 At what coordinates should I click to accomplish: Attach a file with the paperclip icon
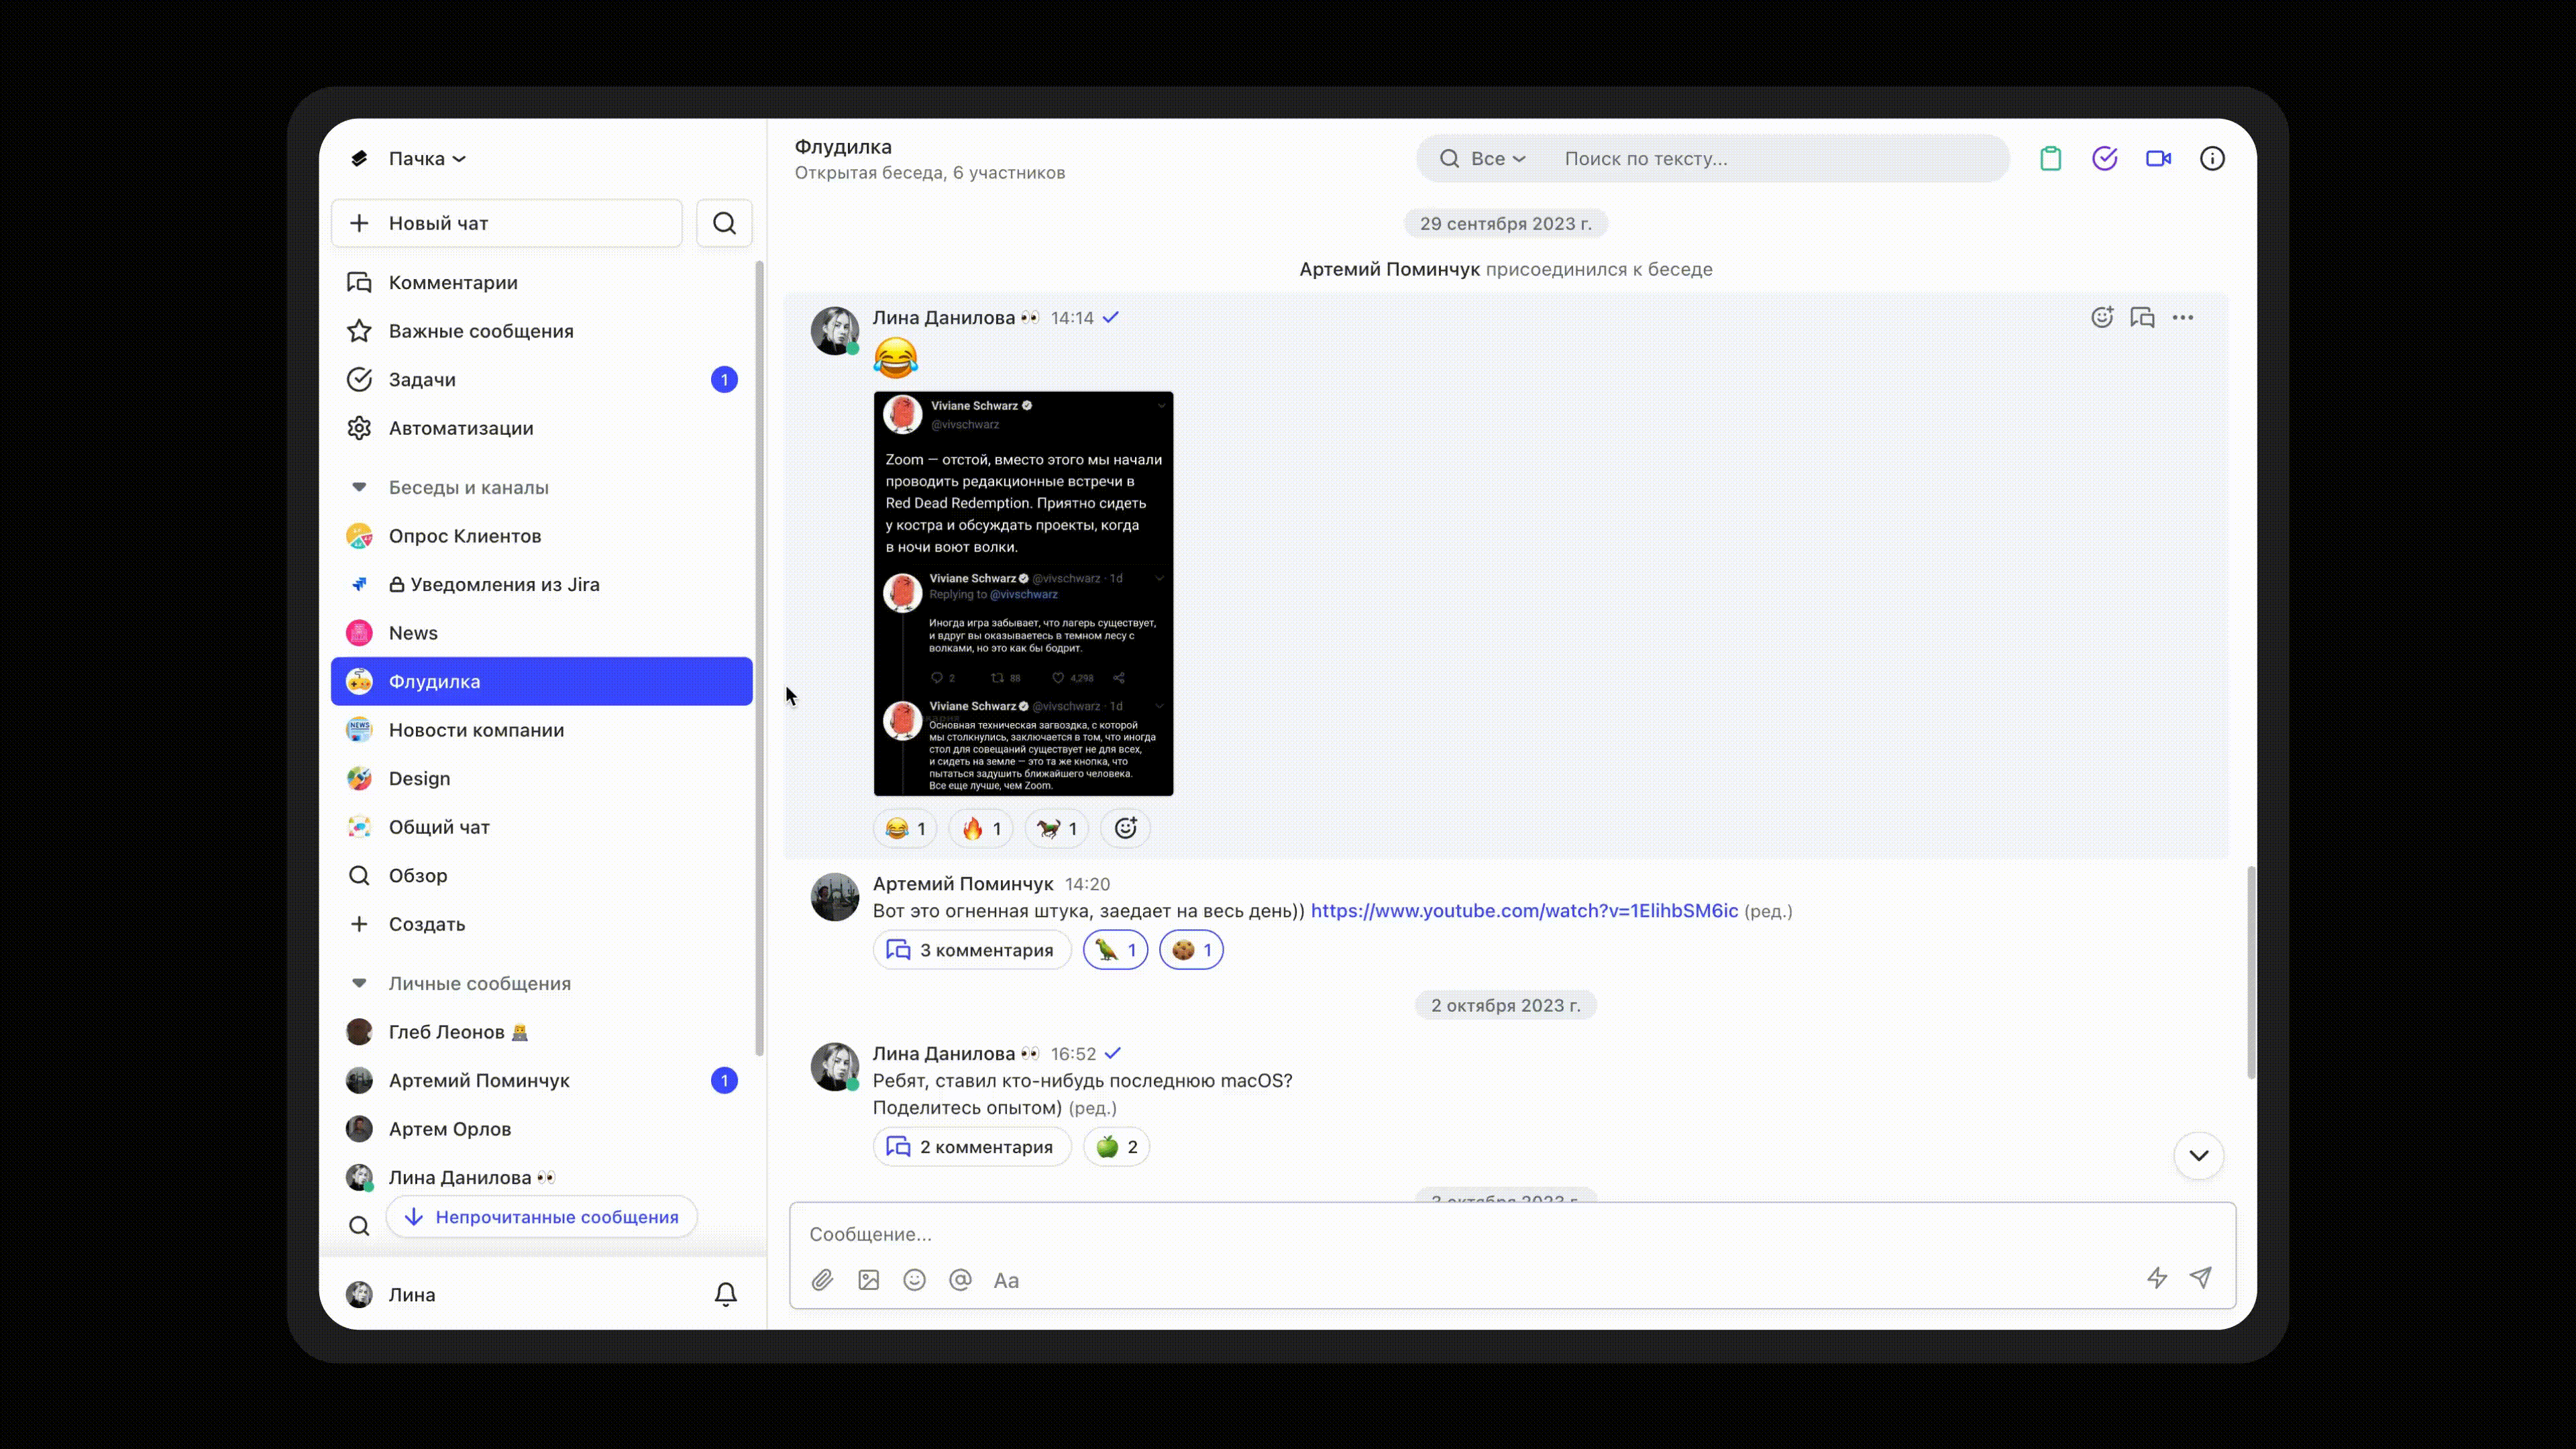pyautogui.click(x=822, y=1280)
